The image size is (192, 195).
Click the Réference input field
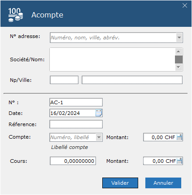pos(76,124)
